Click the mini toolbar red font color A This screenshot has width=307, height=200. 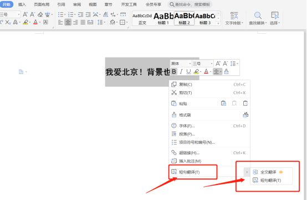coord(206,72)
